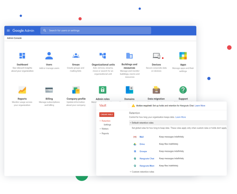Click the search magnifier icon
Screen dimensions: 237x194
45,30
